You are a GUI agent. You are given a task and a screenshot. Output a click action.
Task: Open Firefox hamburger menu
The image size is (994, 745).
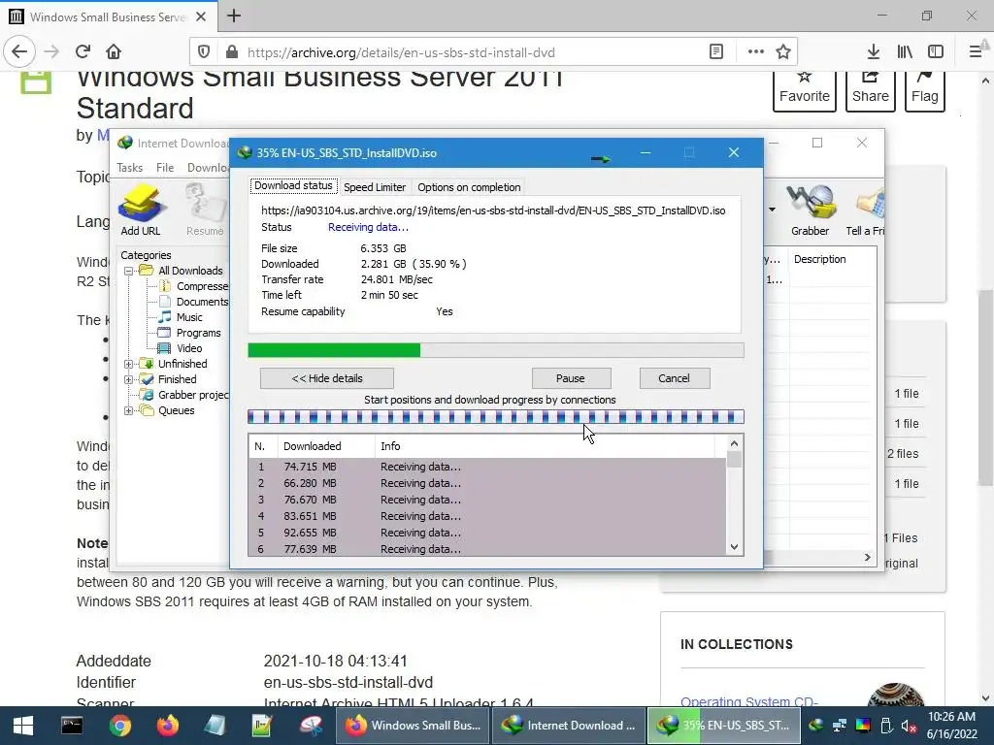point(977,52)
